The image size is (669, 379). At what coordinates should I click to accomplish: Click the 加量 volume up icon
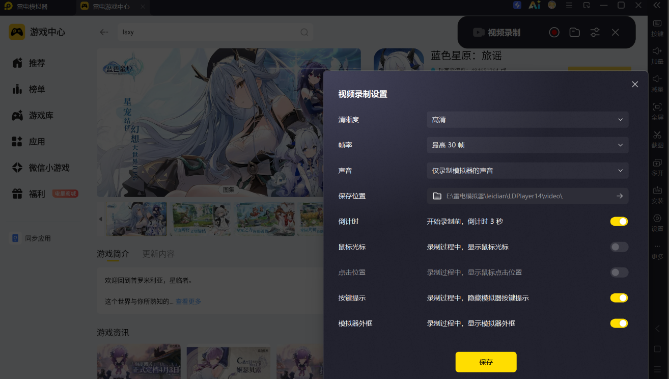pyautogui.click(x=657, y=51)
